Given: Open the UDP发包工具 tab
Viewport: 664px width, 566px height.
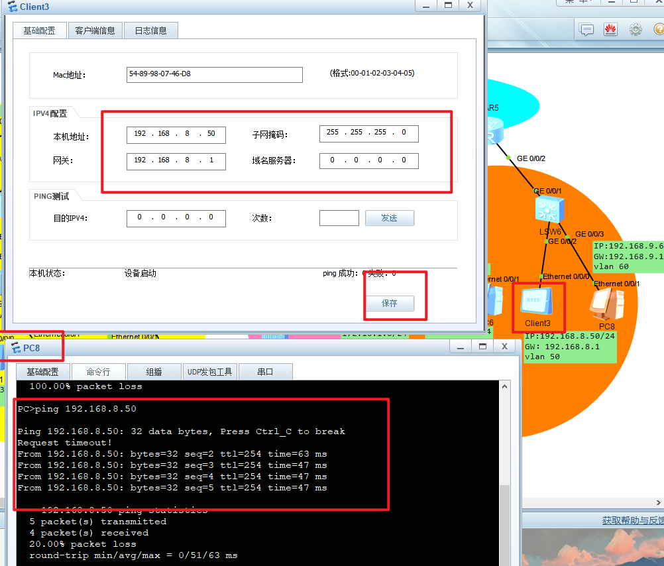Looking at the screenshot, I should click(x=209, y=372).
